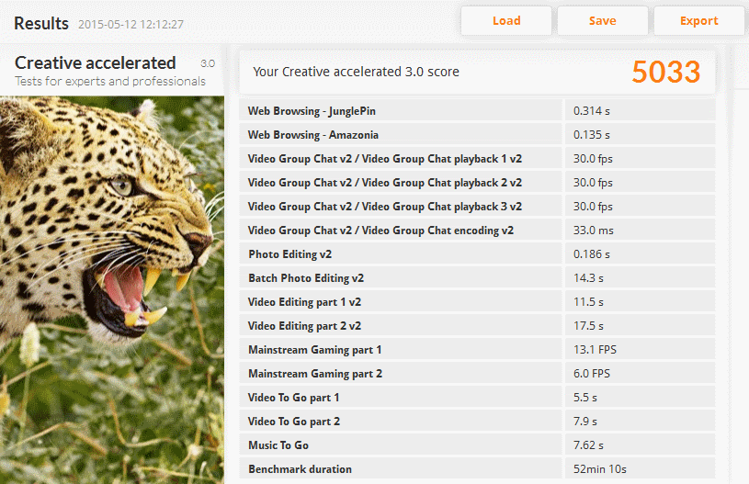This screenshot has width=749, height=484.
Task: Select the Video Editing part 1 v2 row
Action: click(x=477, y=301)
